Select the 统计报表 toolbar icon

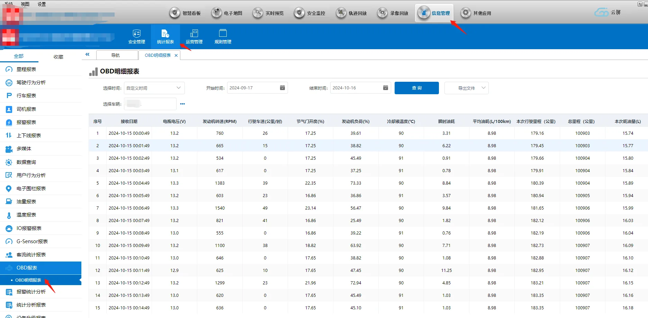click(165, 37)
